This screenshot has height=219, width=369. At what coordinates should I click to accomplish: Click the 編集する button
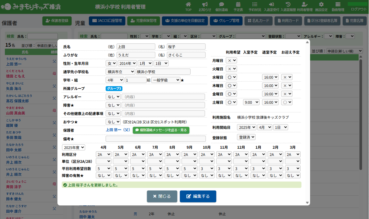(x=198, y=196)
